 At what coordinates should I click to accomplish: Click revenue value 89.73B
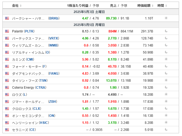pos(111,18)
